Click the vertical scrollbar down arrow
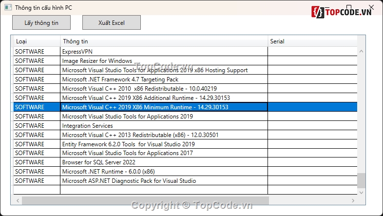Image resolution: width=383 pixels, height=216 pixels. [361, 193]
